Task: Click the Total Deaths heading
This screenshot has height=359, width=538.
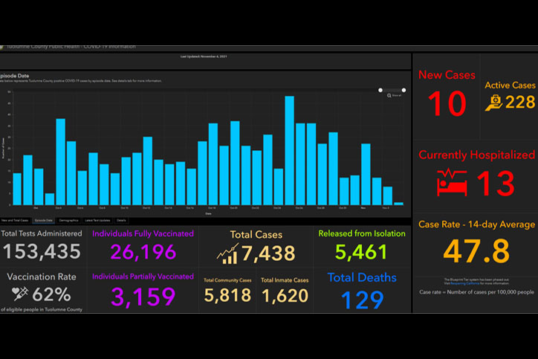Action: click(x=362, y=277)
